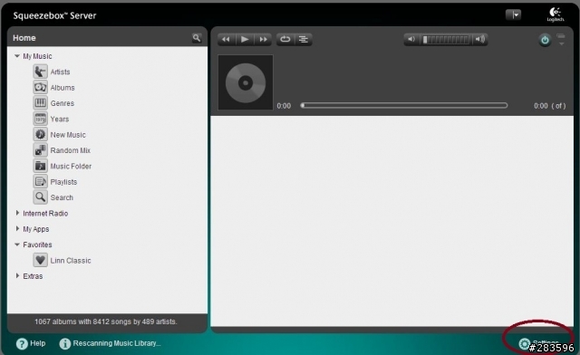Open the Years link
Viewport: 580px width, 355px height.
coord(60,119)
